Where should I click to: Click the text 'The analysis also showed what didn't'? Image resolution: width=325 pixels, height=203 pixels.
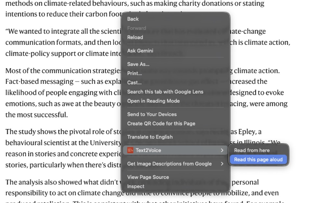point(62,182)
